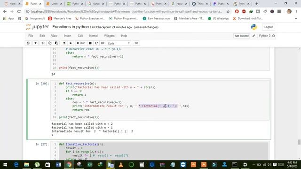Rename notebook title Functions in python
This screenshot has width=301, height=169.
71,27
